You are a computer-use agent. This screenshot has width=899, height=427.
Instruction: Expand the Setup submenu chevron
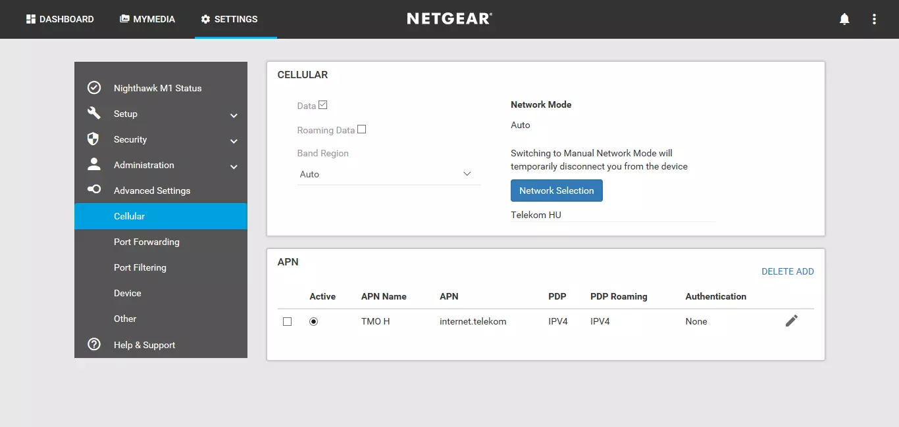click(234, 116)
